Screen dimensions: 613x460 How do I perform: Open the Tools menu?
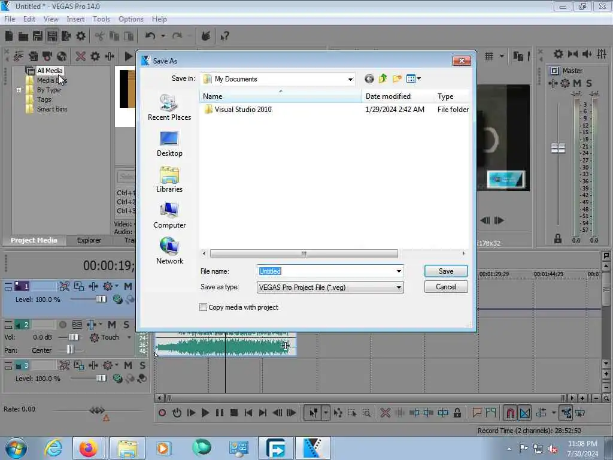tap(101, 19)
